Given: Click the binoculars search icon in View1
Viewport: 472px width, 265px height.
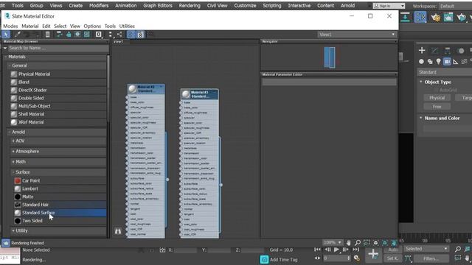Looking at the screenshot, I should (118, 231).
